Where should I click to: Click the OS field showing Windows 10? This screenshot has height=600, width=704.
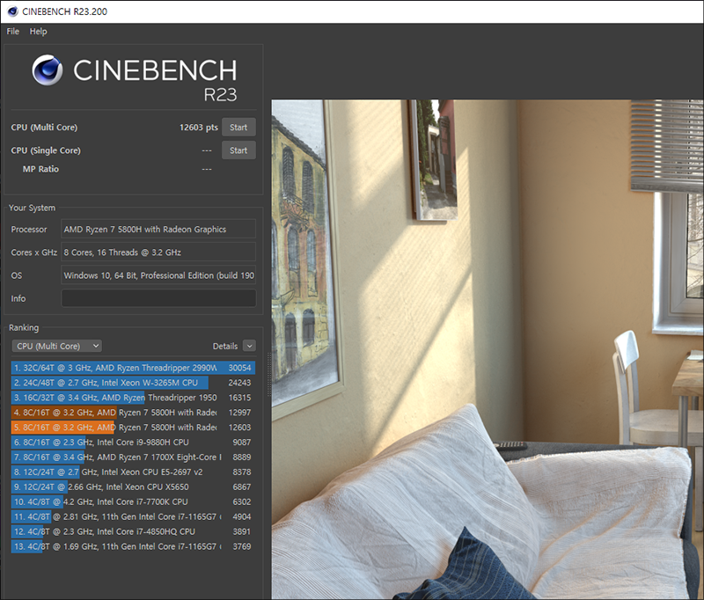[158, 275]
